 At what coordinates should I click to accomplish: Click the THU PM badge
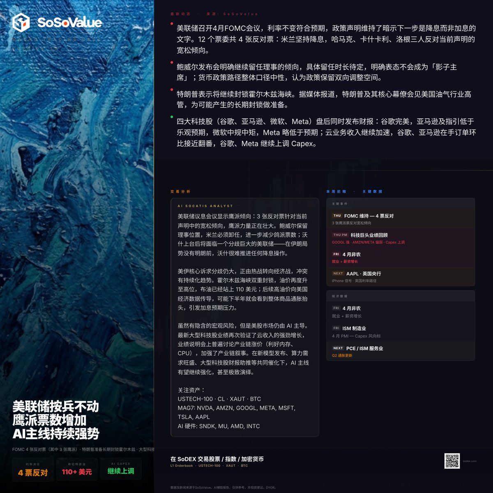[340, 235]
